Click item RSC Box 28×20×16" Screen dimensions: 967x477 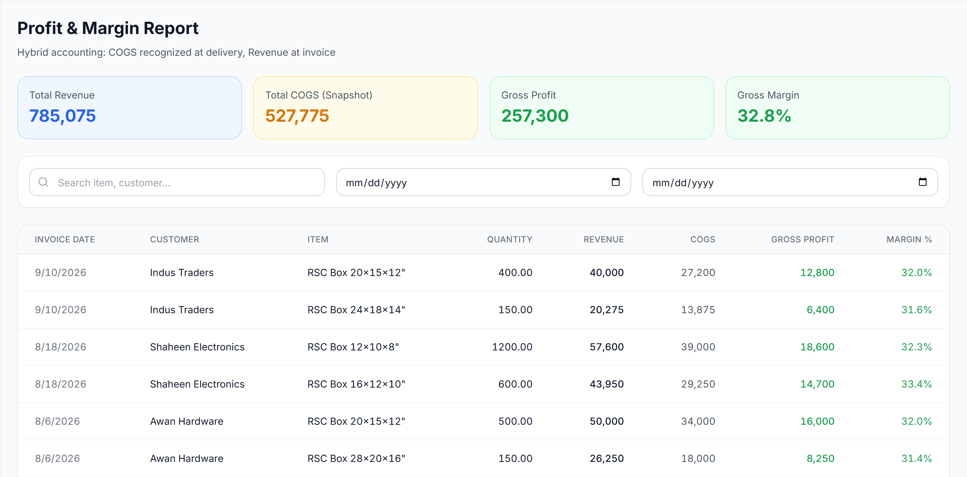(356, 459)
